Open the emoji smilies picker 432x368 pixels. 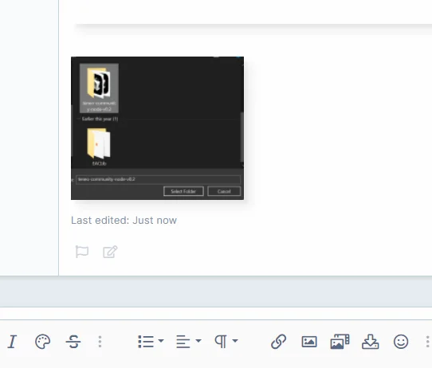(x=401, y=342)
